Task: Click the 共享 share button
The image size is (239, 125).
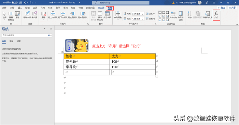Action: (232, 8)
